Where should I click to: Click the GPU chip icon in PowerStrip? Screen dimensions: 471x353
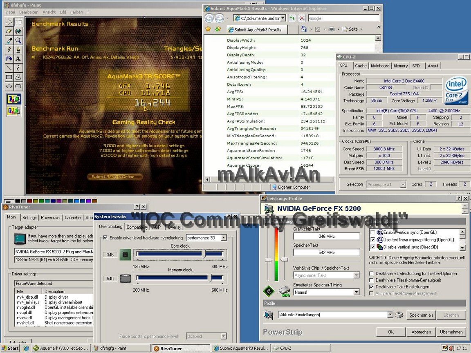tap(269, 291)
